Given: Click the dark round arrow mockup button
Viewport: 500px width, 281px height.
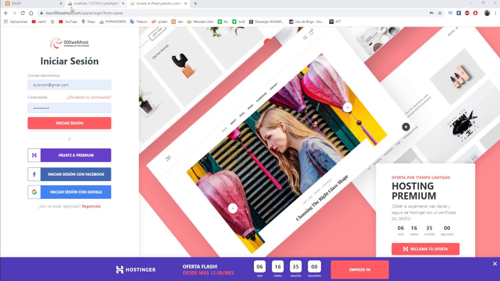Looking at the screenshot, I should point(406,127).
